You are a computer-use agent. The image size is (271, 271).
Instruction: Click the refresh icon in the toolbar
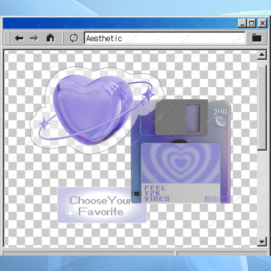click(x=74, y=38)
